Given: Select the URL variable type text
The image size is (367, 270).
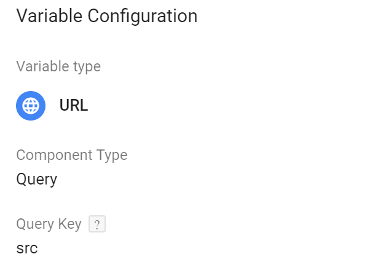Looking at the screenshot, I should [74, 105].
